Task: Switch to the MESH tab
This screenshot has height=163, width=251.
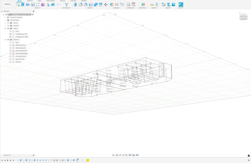Action: pyautogui.click(x=40, y=1)
